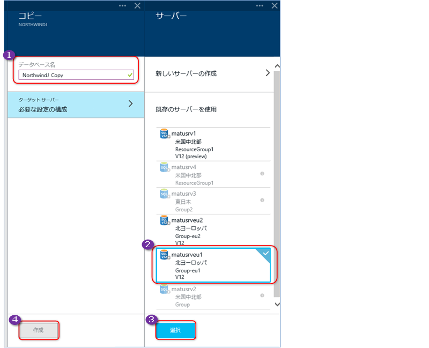This screenshot has width=429, height=348.
Task: Select the matusrv1 server
Action: pyautogui.click(x=213, y=144)
